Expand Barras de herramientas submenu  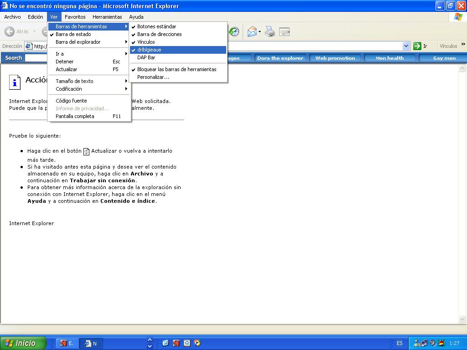pos(89,26)
